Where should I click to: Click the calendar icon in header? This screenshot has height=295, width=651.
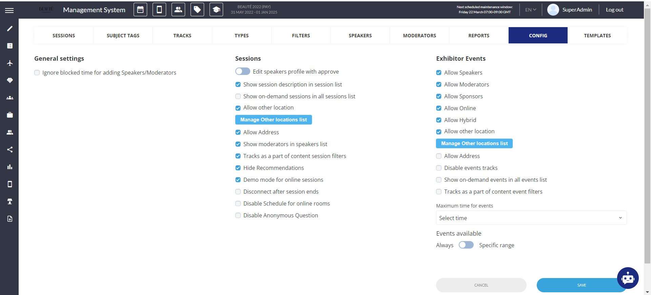[140, 9]
